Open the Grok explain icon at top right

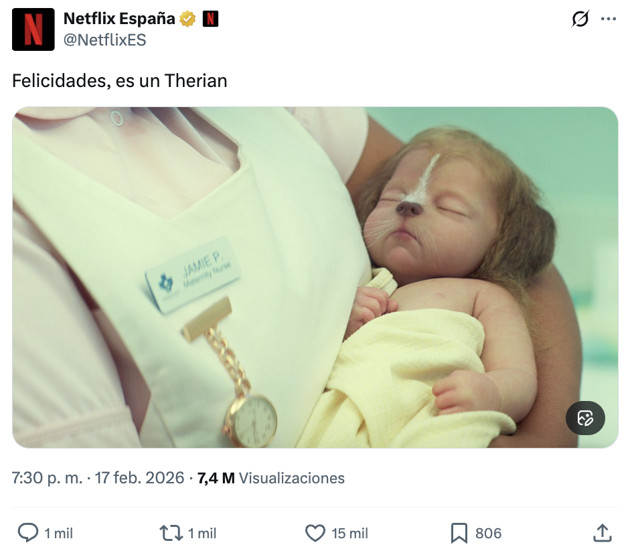580,19
